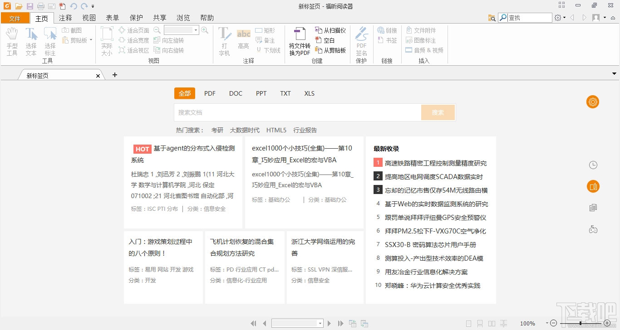Click the 搜索 search button

pos(437,112)
